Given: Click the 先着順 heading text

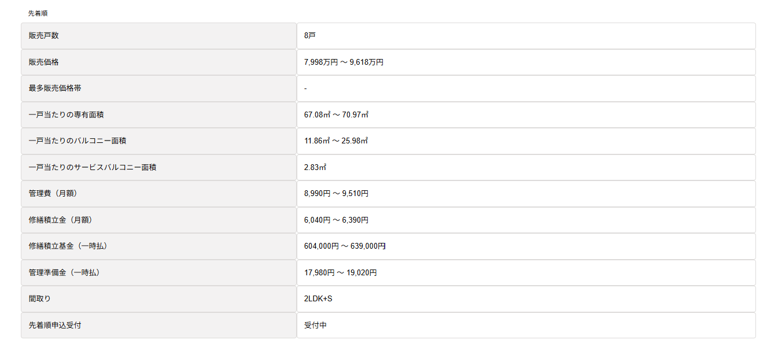Looking at the screenshot, I should click(x=38, y=13).
